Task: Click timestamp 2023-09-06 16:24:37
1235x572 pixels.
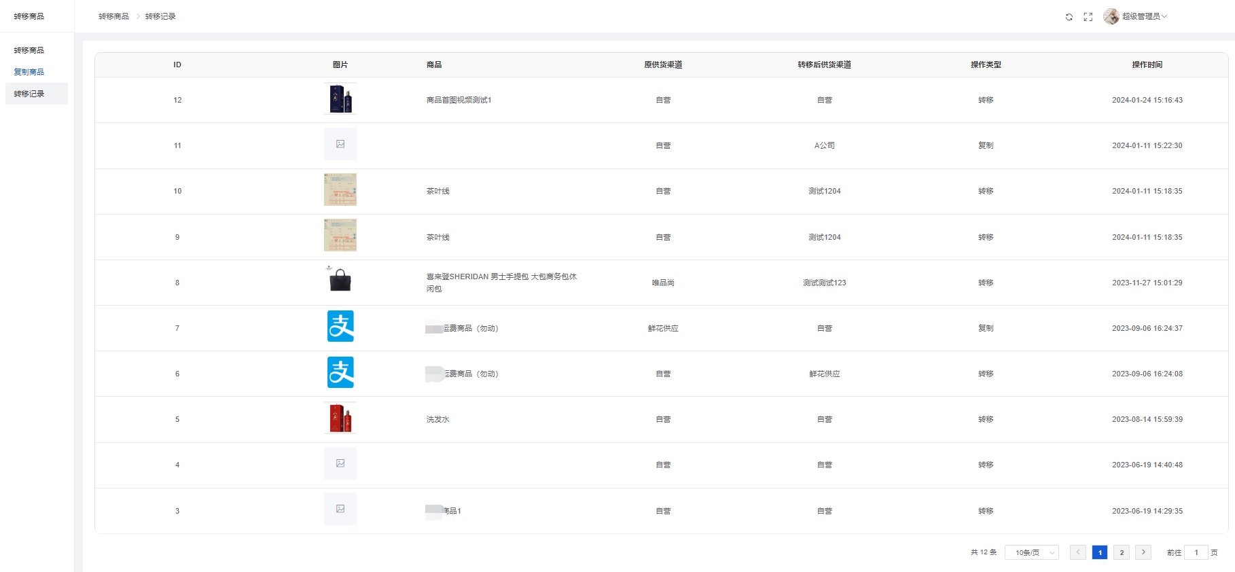Action: tap(1147, 329)
